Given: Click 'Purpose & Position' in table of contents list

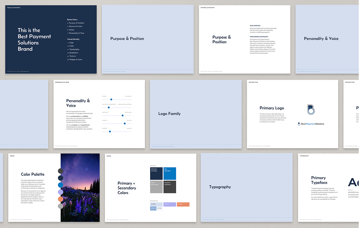Looking at the screenshot, I should [x=77, y=23].
